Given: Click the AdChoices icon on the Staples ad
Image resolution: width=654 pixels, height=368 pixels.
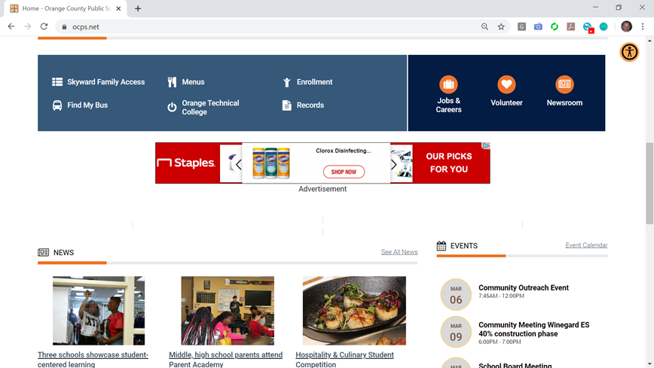Looking at the screenshot, I should point(486,146).
